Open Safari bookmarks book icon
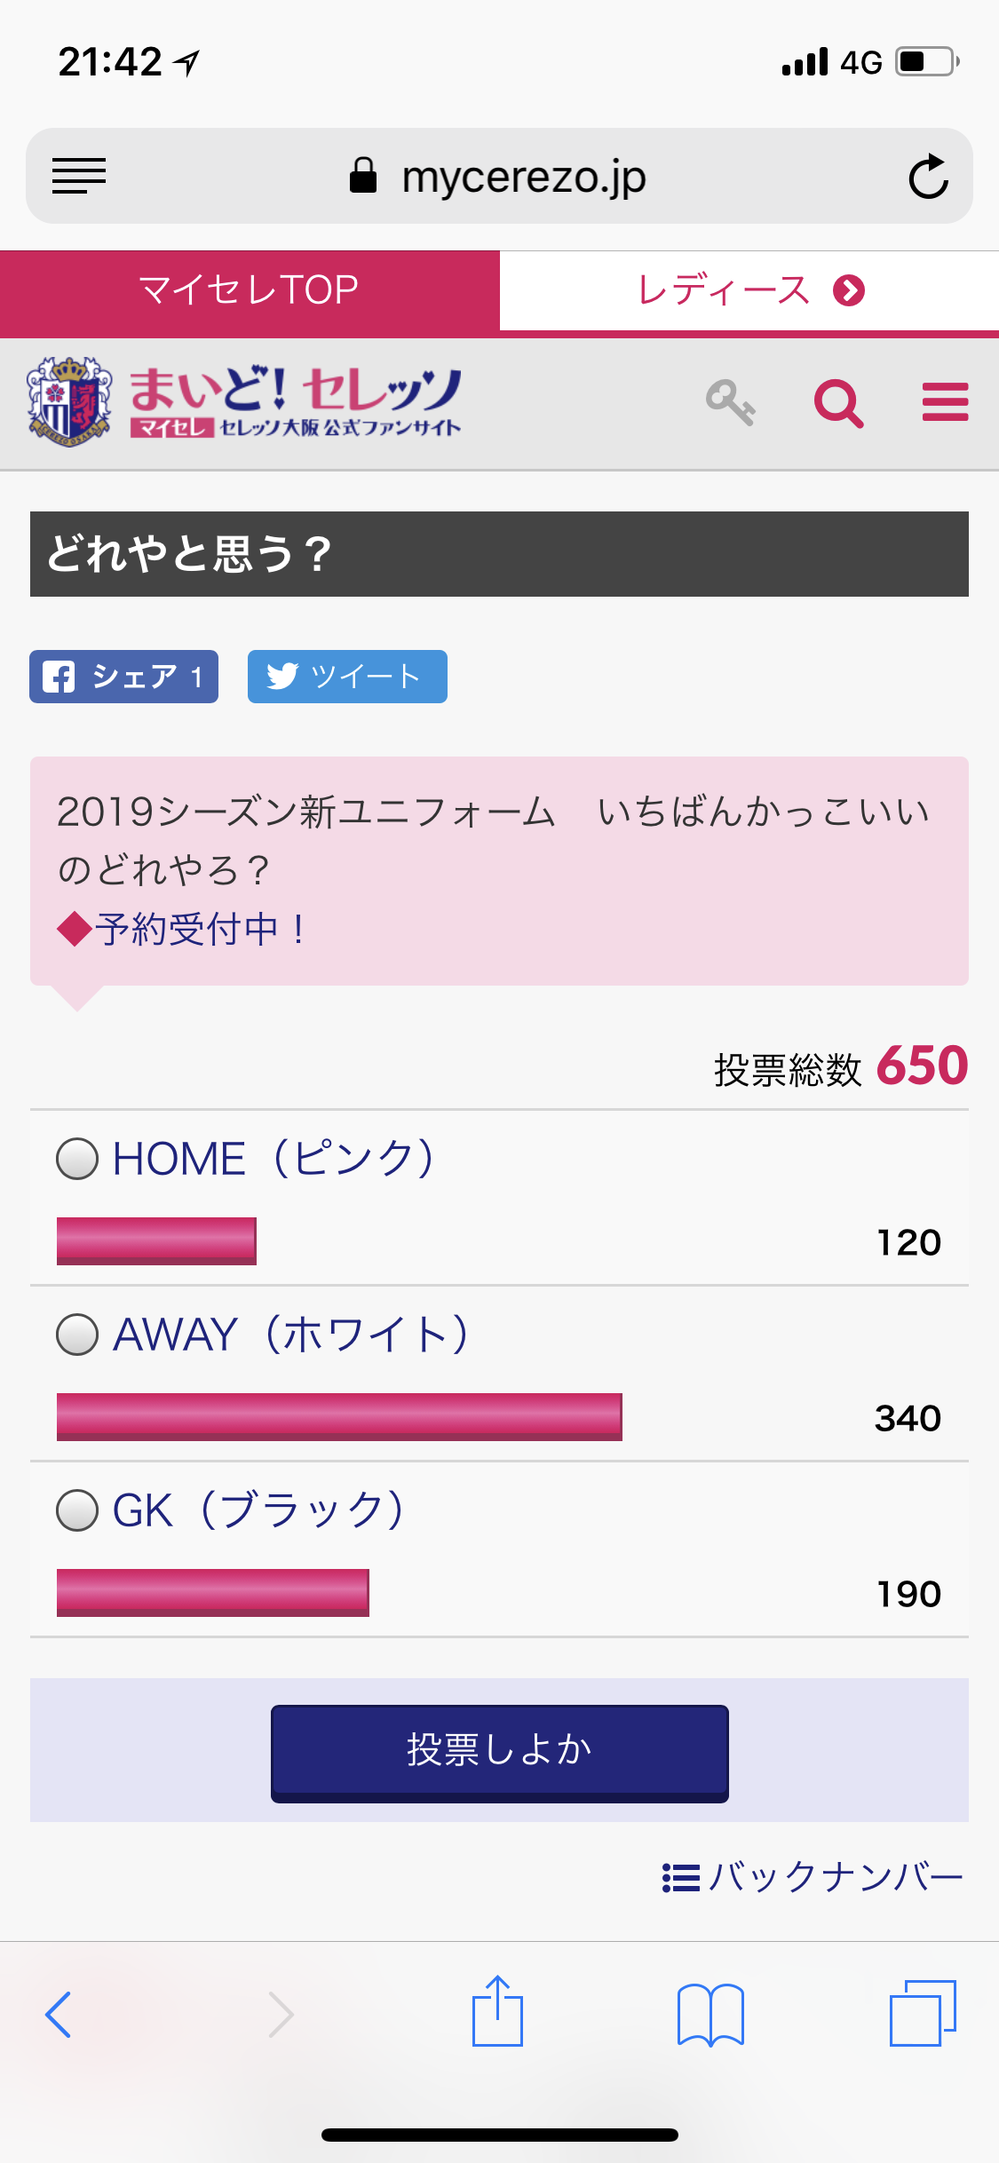The width and height of the screenshot is (999, 2163). 710,2014
